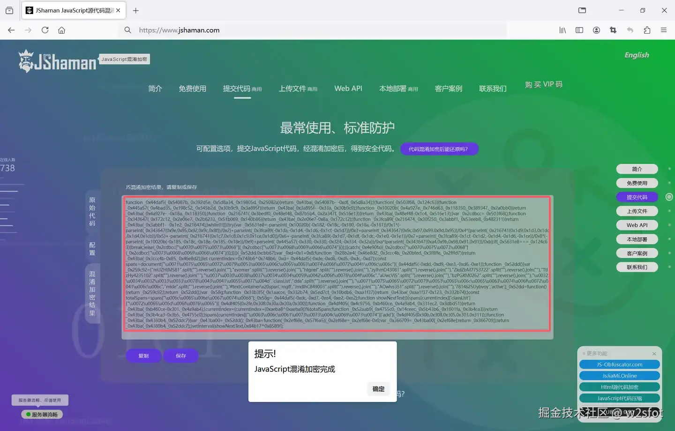
Task: Jump to 上传文件 in right side menu
Action: (x=637, y=211)
